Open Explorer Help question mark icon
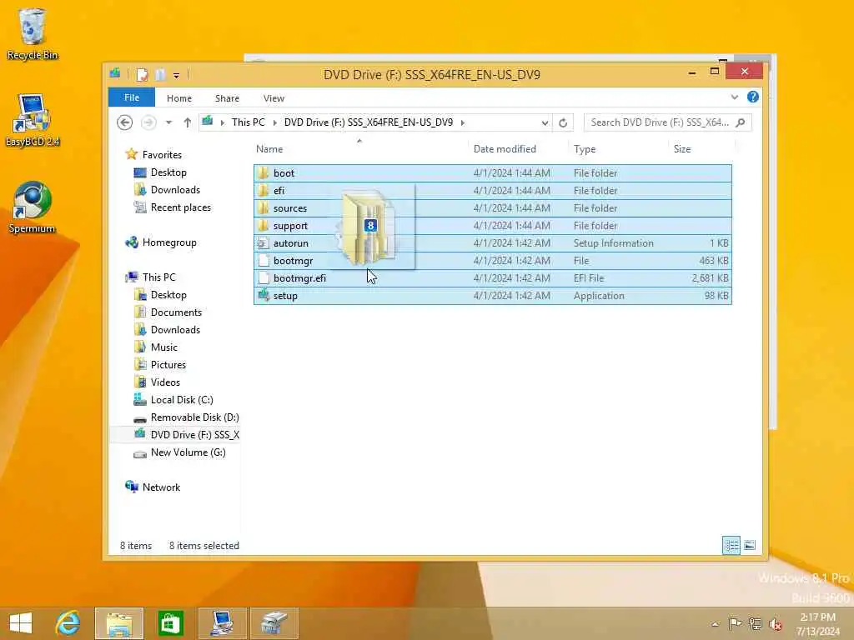The width and height of the screenshot is (854, 640). pos(753,97)
